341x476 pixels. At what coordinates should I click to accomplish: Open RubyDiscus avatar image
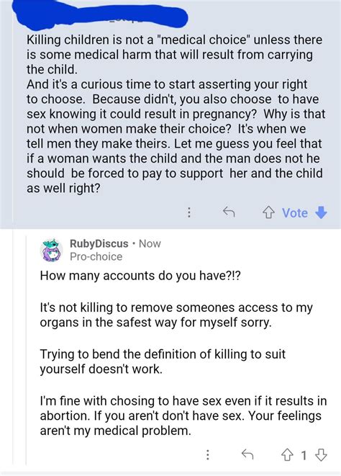pos(51,250)
